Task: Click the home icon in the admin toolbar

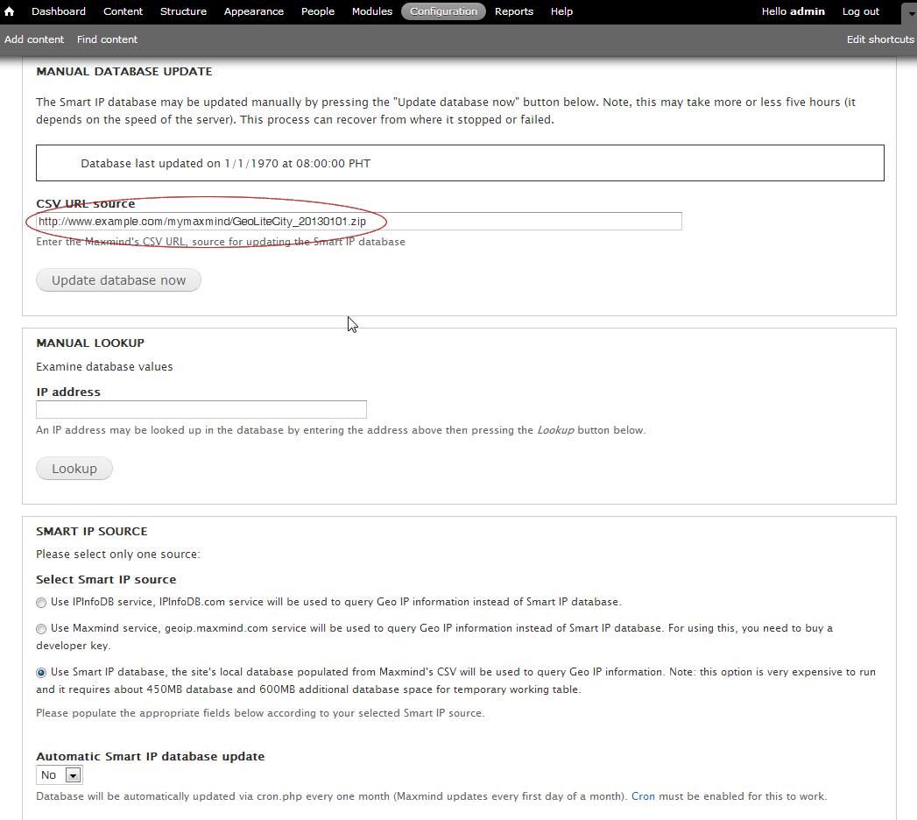Action: (10, 11)
